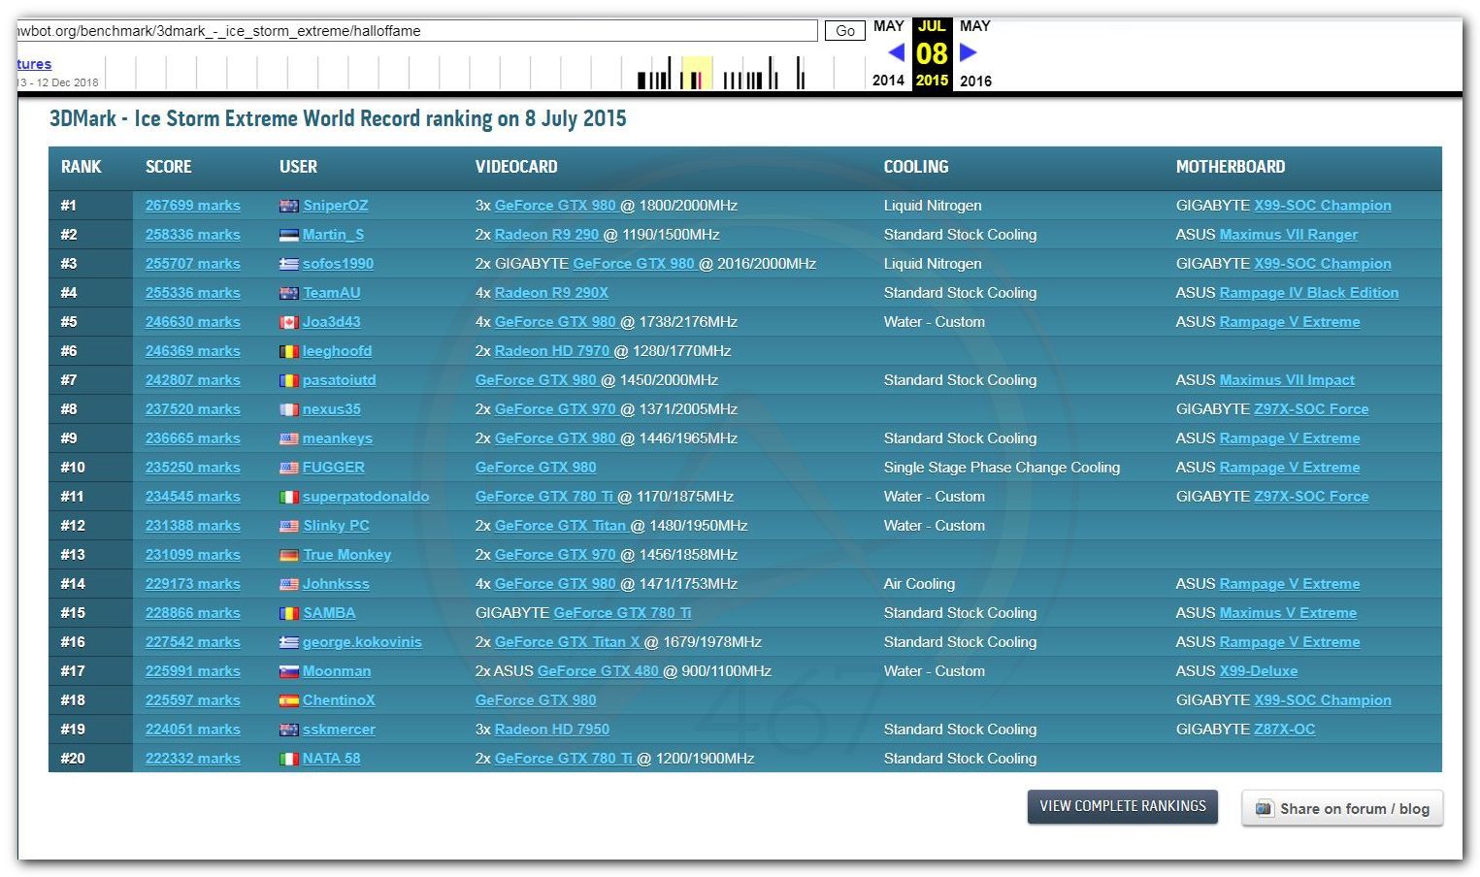Open GeForce GTX Titan X link
The image size is (1480, 877).
(x=567, y=642)
